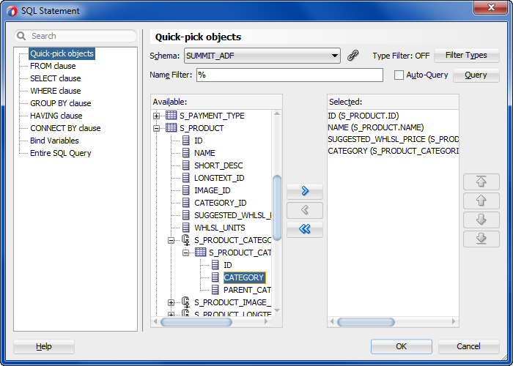Screen dimensions: 513x366
Task: Click the search magnifier icon
Action: coord(21,36)
